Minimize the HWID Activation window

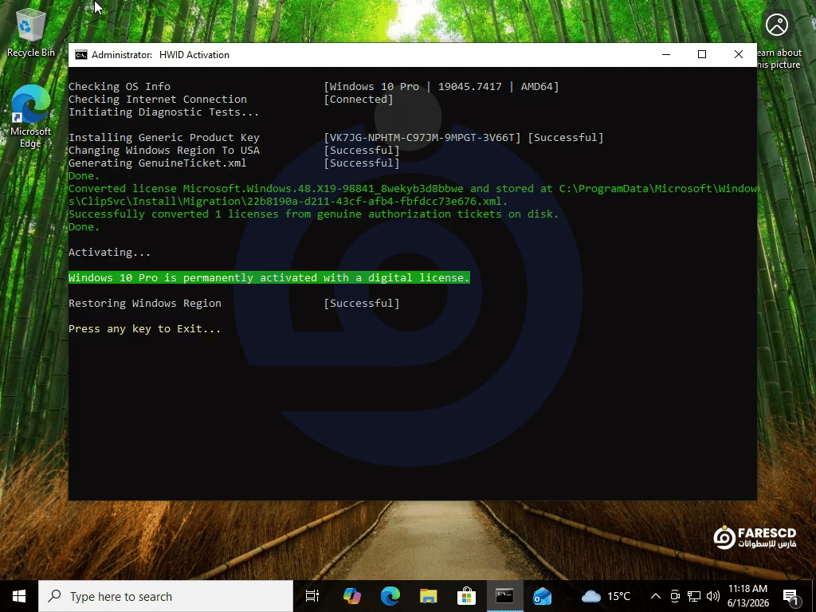666,55
